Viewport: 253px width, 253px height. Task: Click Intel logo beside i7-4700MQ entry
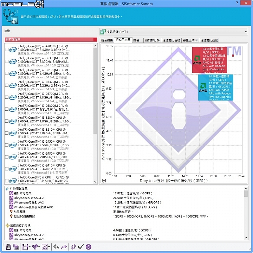tap(13, 50)
